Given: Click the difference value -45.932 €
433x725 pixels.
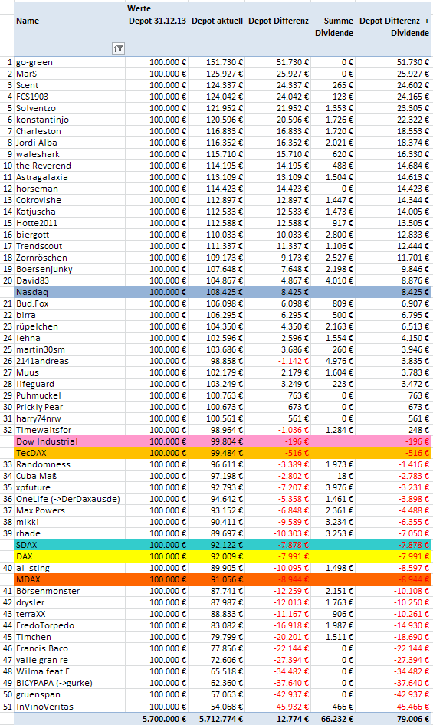Looking at the screenshot, I should (x=291, y=707).
